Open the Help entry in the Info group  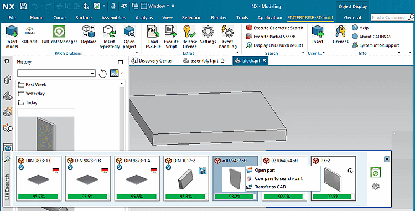pyautogui.click(x=360, y=28)
